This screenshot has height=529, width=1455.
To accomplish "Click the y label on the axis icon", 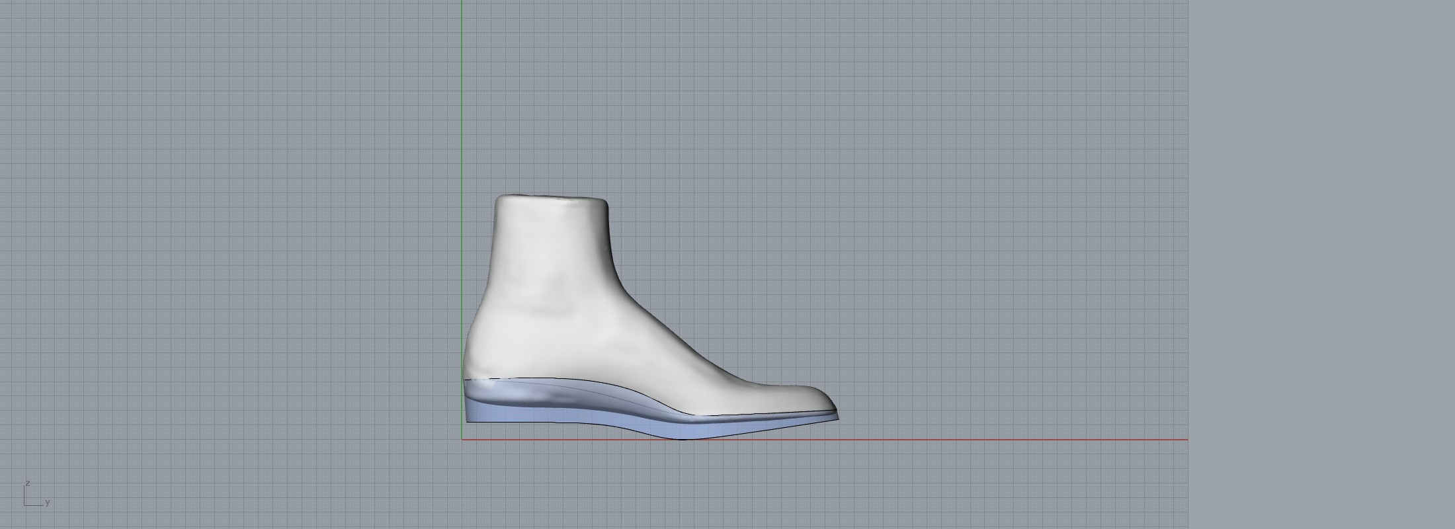I will click(x=48, y=503).
